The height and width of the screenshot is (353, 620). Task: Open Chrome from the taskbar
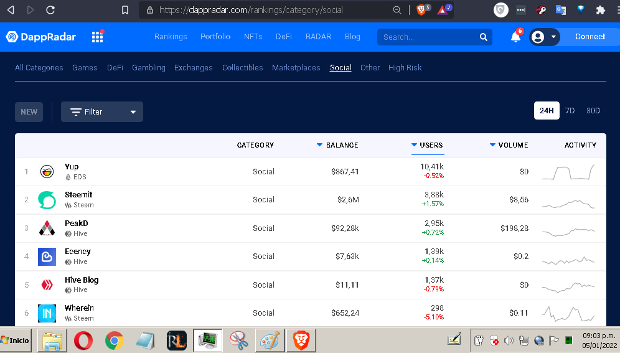pyautogui.click(x=115, y=341)
